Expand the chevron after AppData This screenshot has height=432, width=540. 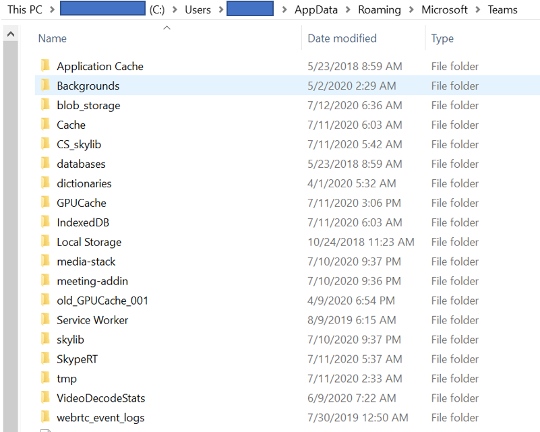(348, 9)
